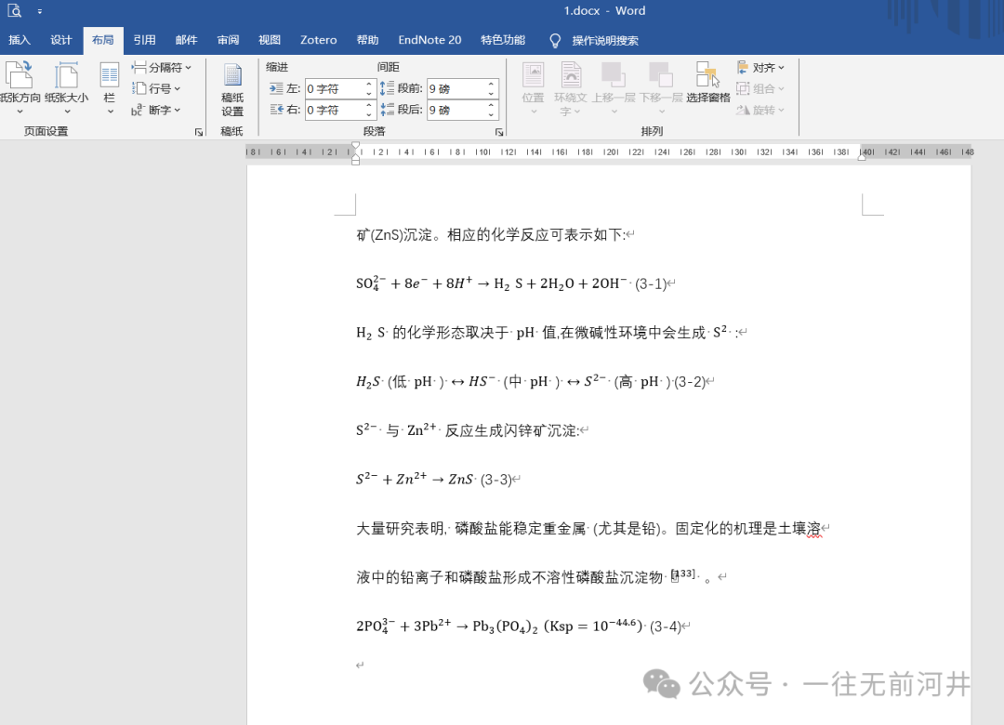This screenshot has height=725, width=1004.
Task: Open the 段落 dialog launcher
Action: click(x=499, y=133)
